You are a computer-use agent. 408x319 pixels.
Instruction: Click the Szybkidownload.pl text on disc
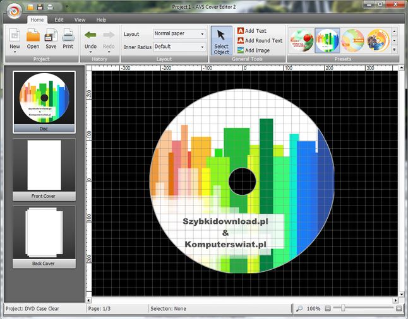point(225,221)
